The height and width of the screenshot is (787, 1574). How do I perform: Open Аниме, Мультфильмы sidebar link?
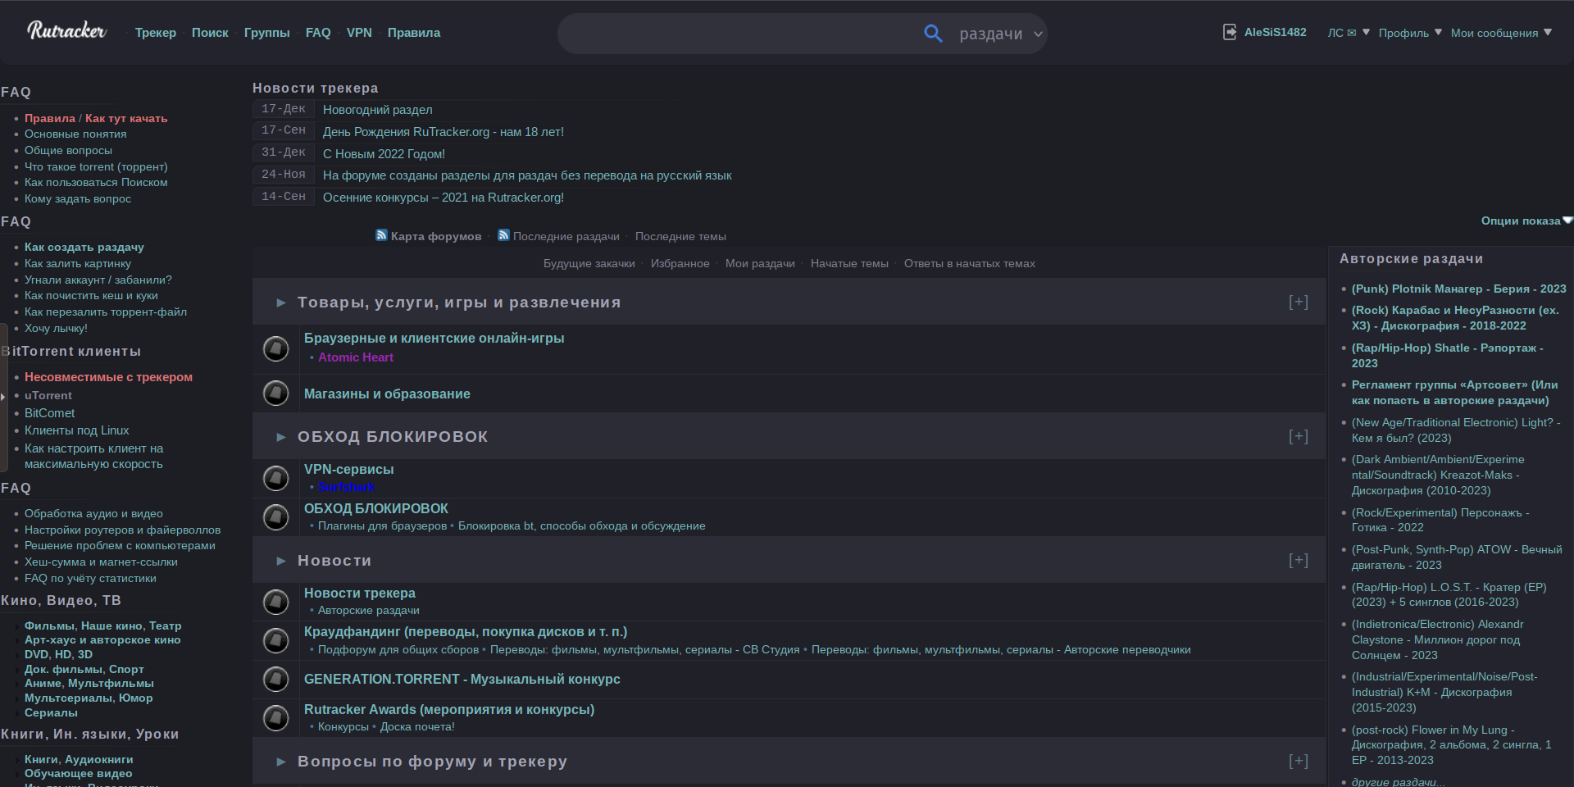[x=89, y=683]
